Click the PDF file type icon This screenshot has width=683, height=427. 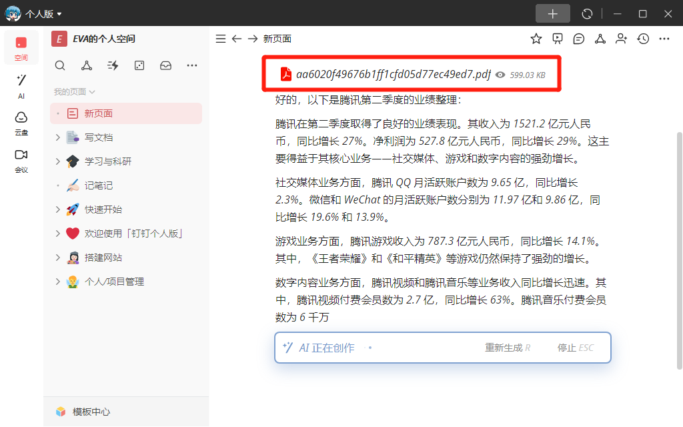point(285,75)
